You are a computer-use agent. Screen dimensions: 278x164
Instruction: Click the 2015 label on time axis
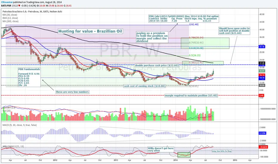coord(235,160)
